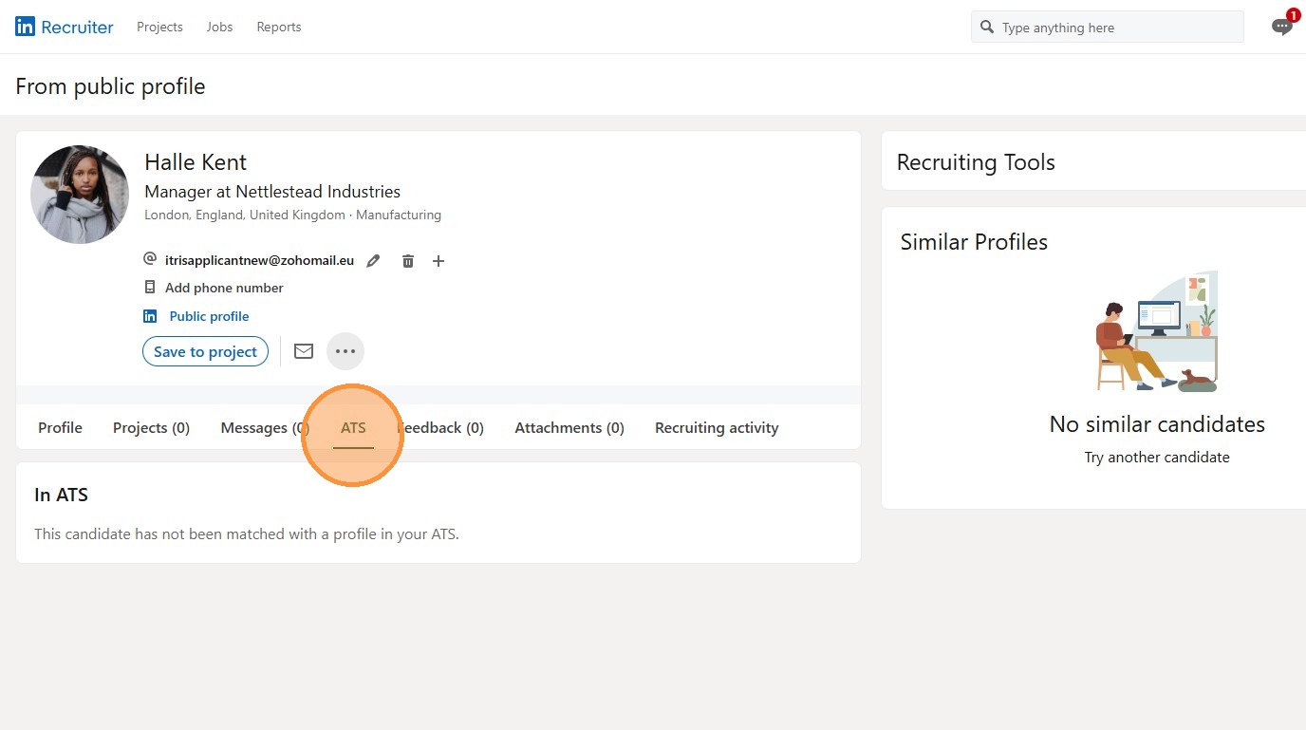
Task: Click the Save to project button
Action: coord(205,351)
